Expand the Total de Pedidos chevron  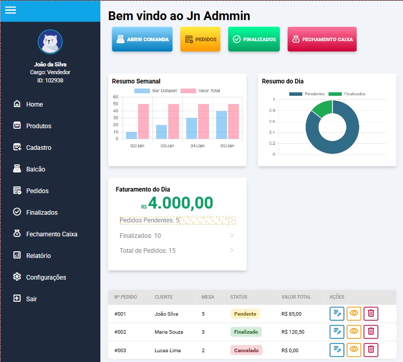[232, 251]
